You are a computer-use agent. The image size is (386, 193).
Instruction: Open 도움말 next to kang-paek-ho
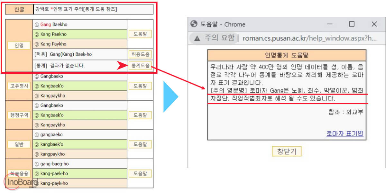click(140, 173)
